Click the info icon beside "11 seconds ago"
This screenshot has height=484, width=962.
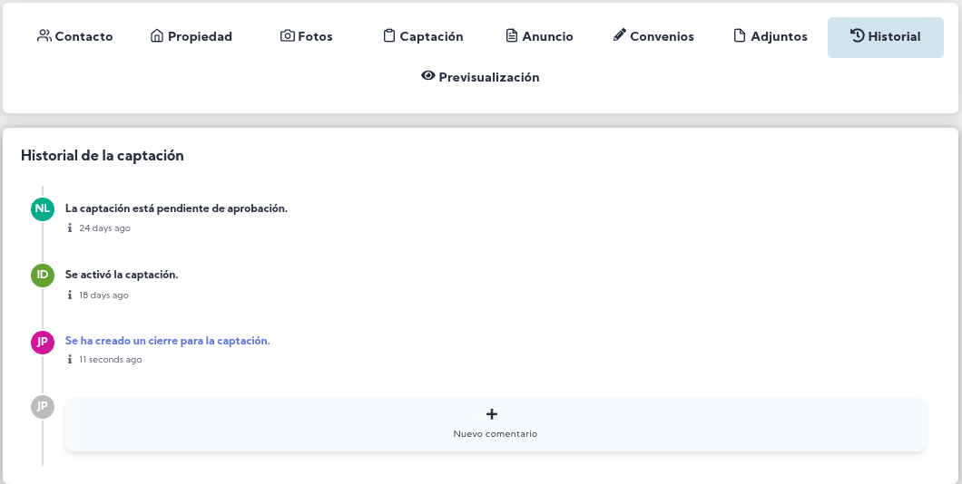(x=70, y=360)
